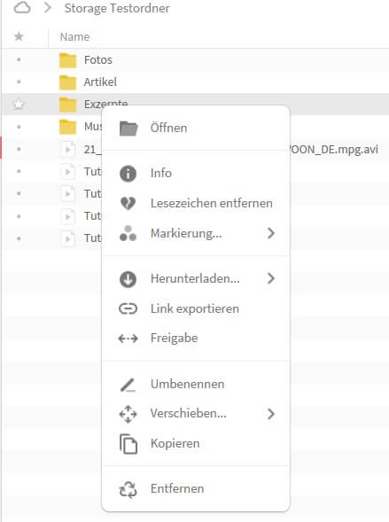Screen dimensions: 389x522
Task: Open the Fotos folder
Action: click(97, 60)
